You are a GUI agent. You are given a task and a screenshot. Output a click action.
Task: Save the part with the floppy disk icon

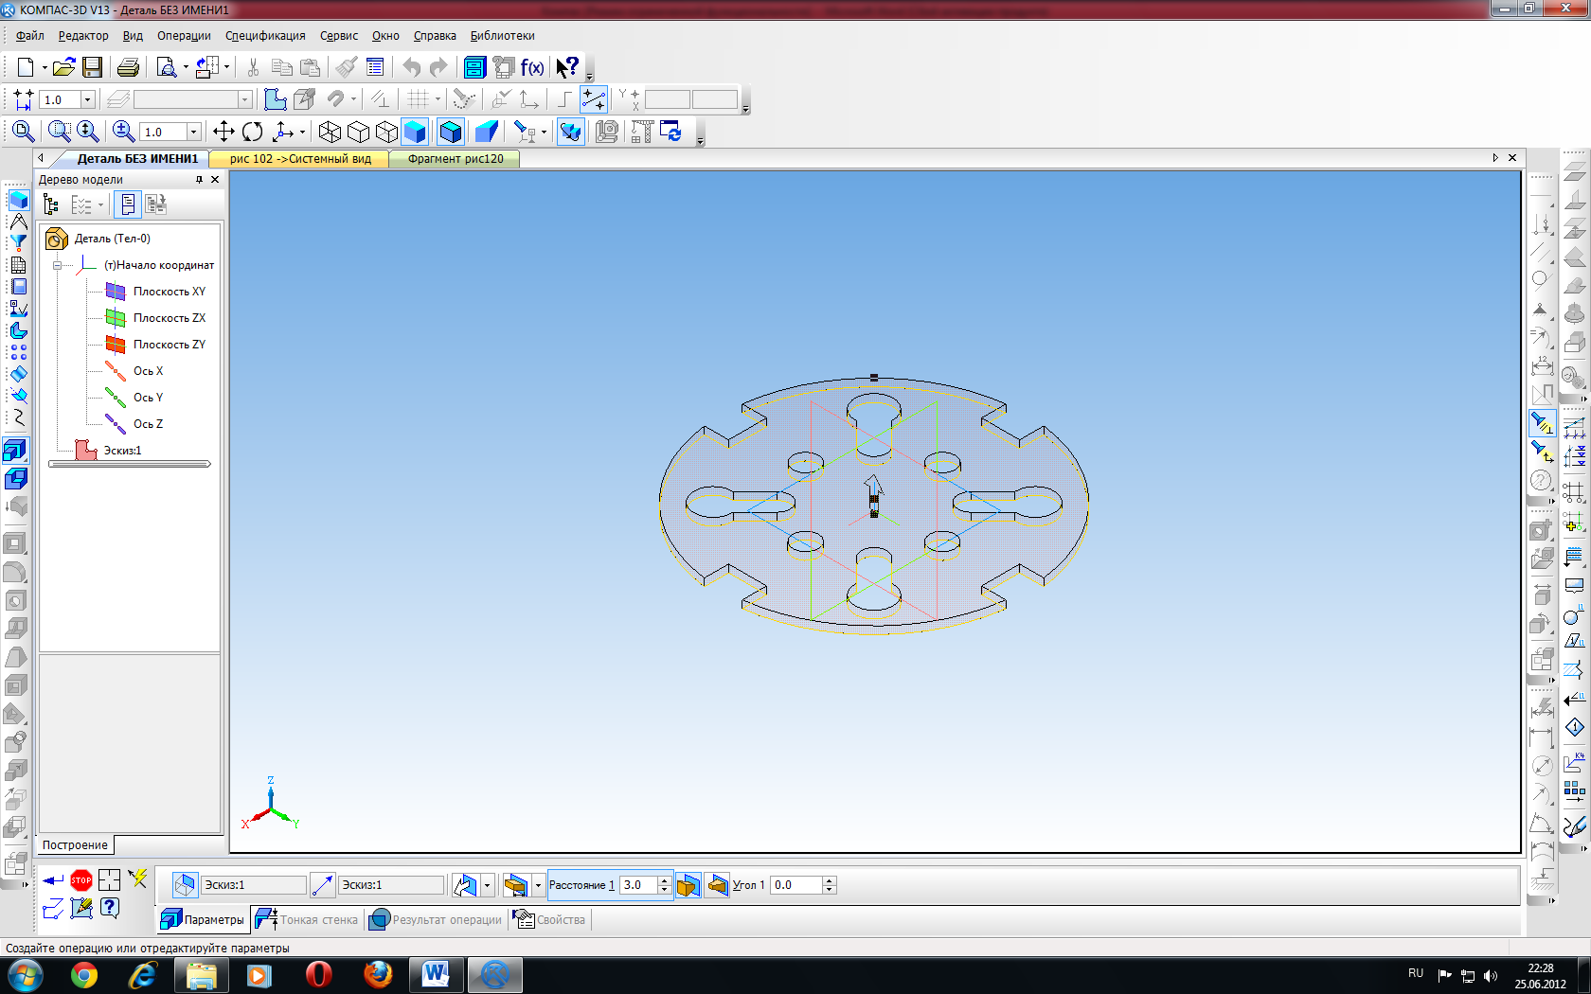[x=92, y=67]
